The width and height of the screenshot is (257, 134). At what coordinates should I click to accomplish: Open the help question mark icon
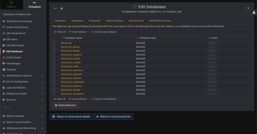pos(62,9)
